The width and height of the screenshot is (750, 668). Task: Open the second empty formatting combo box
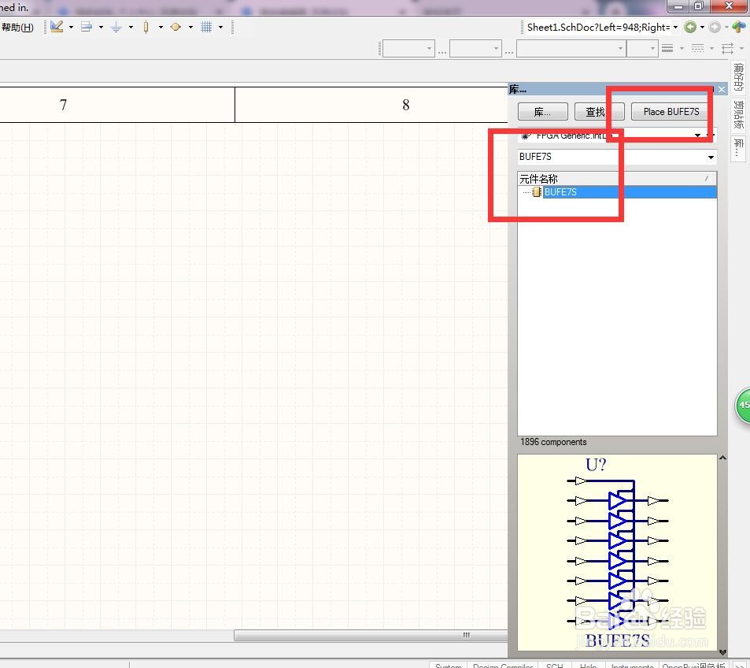coord(475,48)
